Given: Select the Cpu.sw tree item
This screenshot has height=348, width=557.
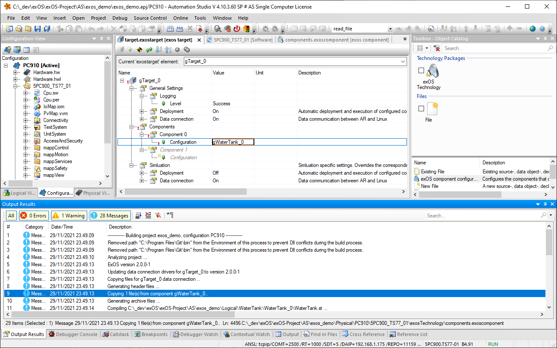Looking at the screenshot, I should (x=50, y=93).
